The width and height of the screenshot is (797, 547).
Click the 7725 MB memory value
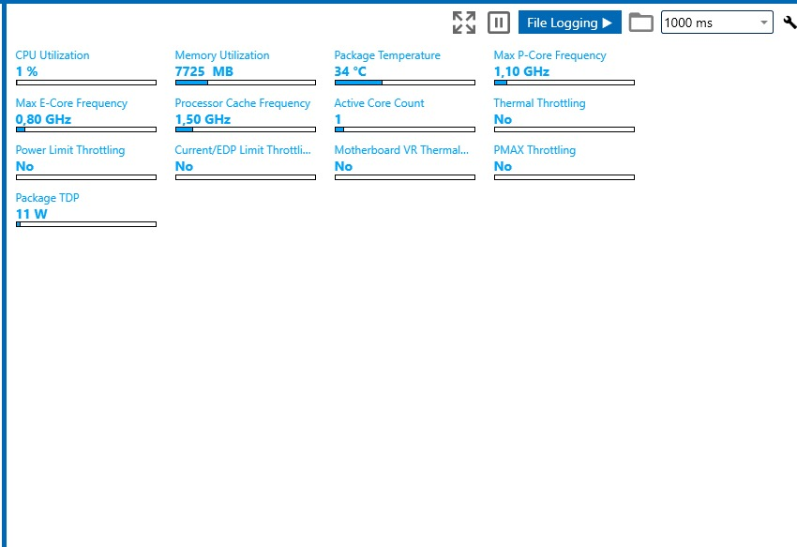[203, 71]
